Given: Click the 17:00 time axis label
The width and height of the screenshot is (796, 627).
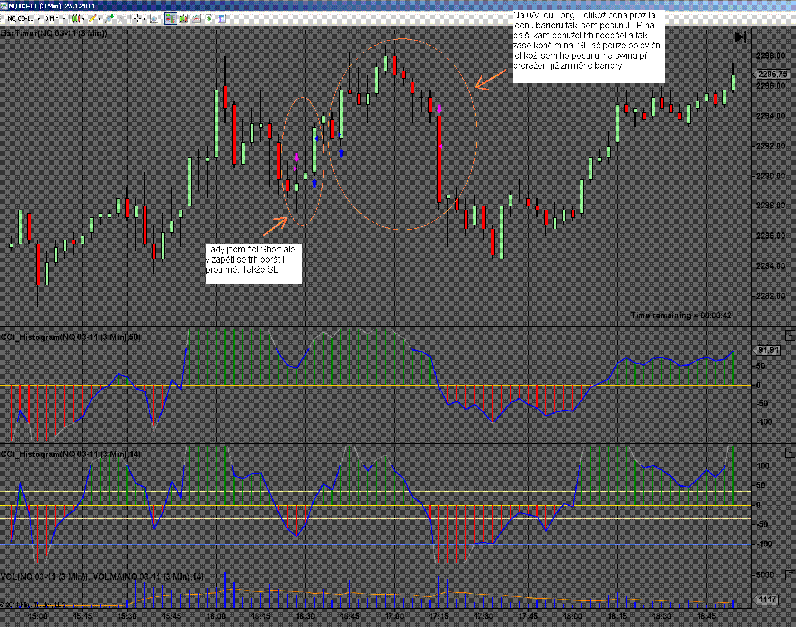Looking at the screenshot, I should 394,616.
